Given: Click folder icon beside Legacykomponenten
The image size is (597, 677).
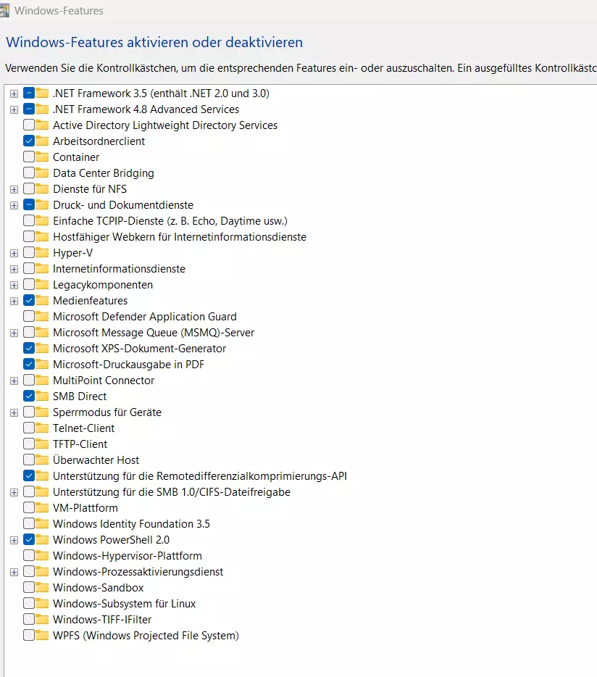Looking at the screenshot, I should tap(42, 285).
